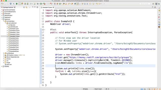Select the Package Explorer tab

click(8, 7)
